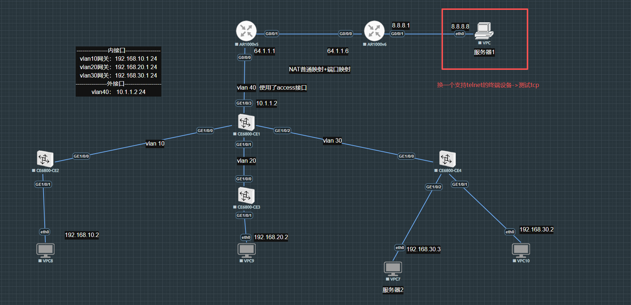The height and width of the screenshot is (305, 631).
Task: Select the AR1000v6 router node
Action: (x=374, y=31)
